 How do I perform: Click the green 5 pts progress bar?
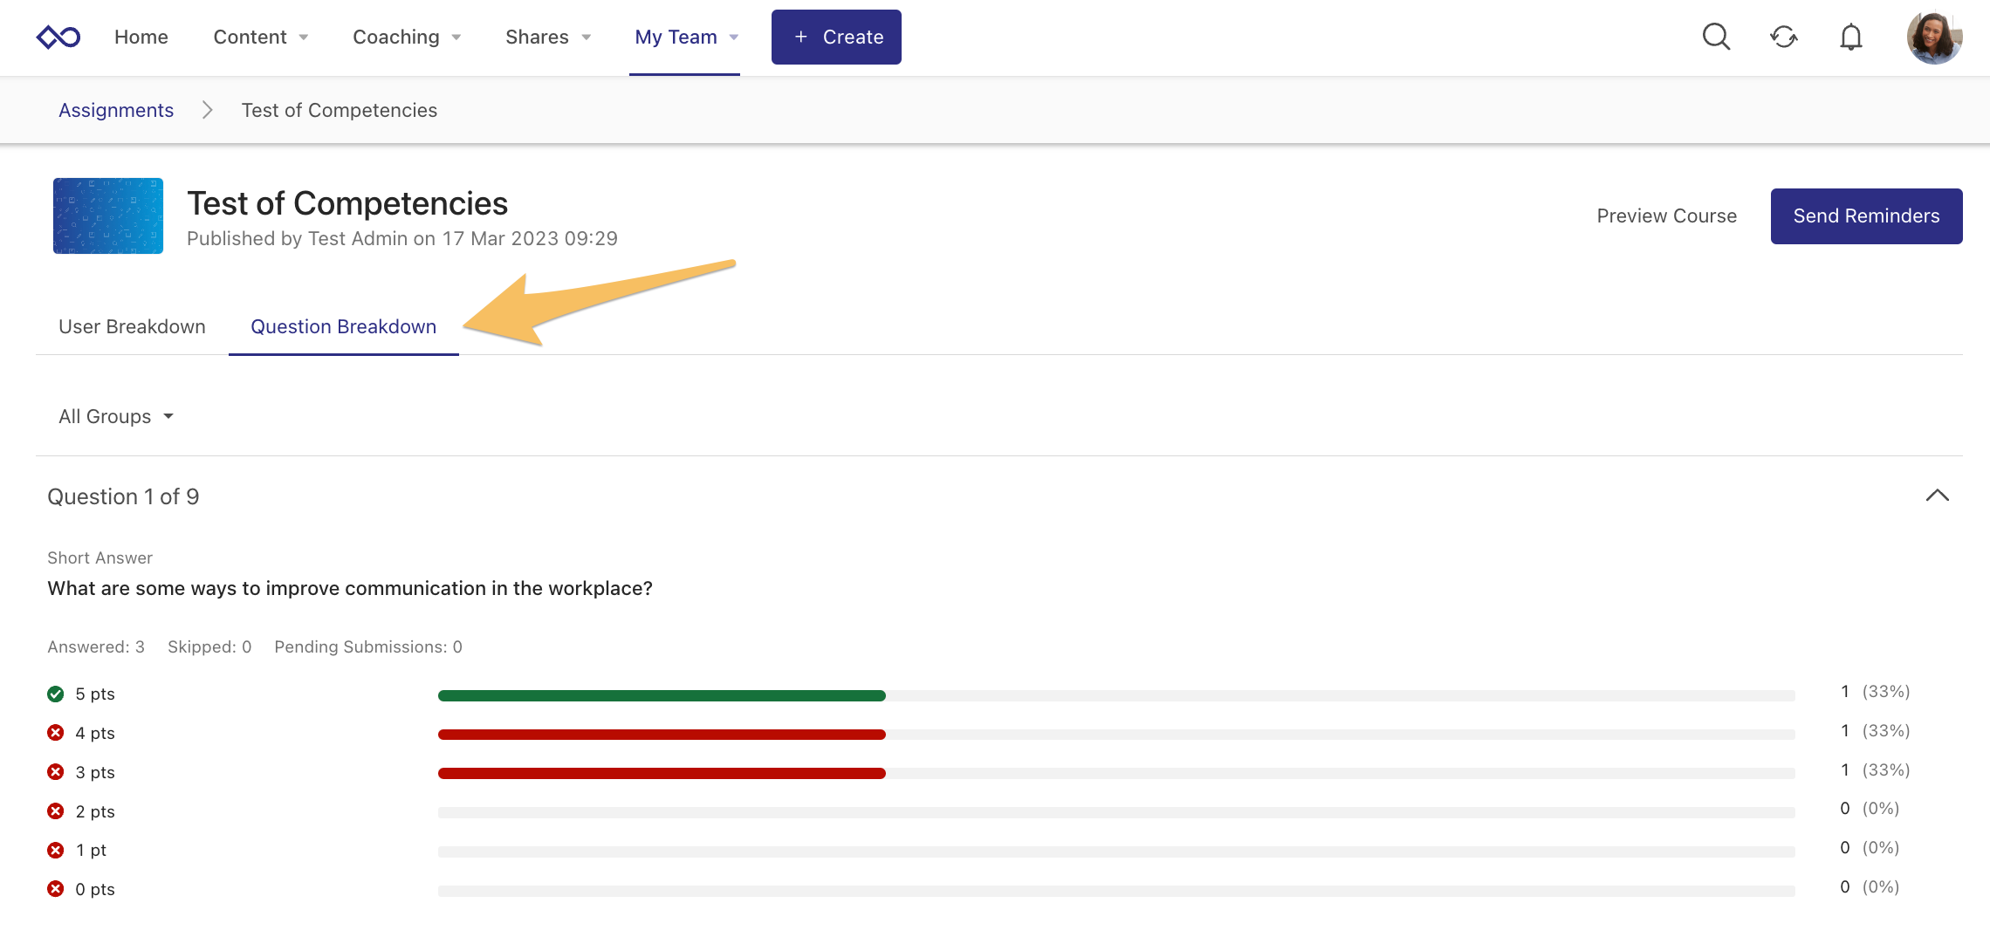(662, 695)
